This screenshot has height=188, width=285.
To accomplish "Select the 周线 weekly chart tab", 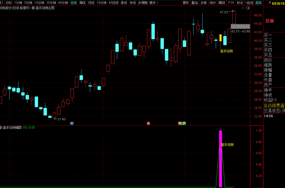I will pyautogui.click(x=82, y=3).
